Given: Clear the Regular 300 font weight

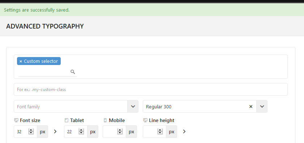Looking at the screenshot, I should (251, 107).
